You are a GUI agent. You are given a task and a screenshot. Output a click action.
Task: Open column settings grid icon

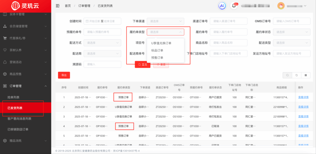306,75
